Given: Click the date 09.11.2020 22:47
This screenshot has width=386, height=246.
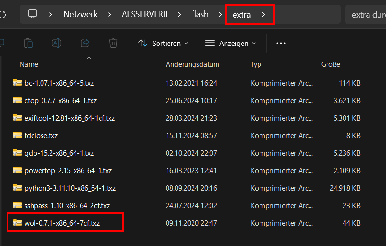Looking at the screenshot, I should pyautogui.click(x=191, y=223).
